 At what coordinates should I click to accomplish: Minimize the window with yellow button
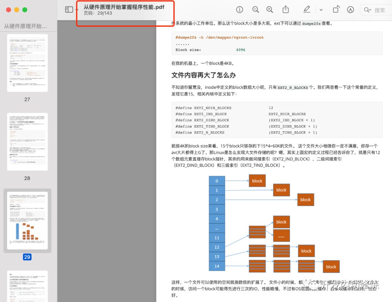pyautogui.click(x=17, y=10)
